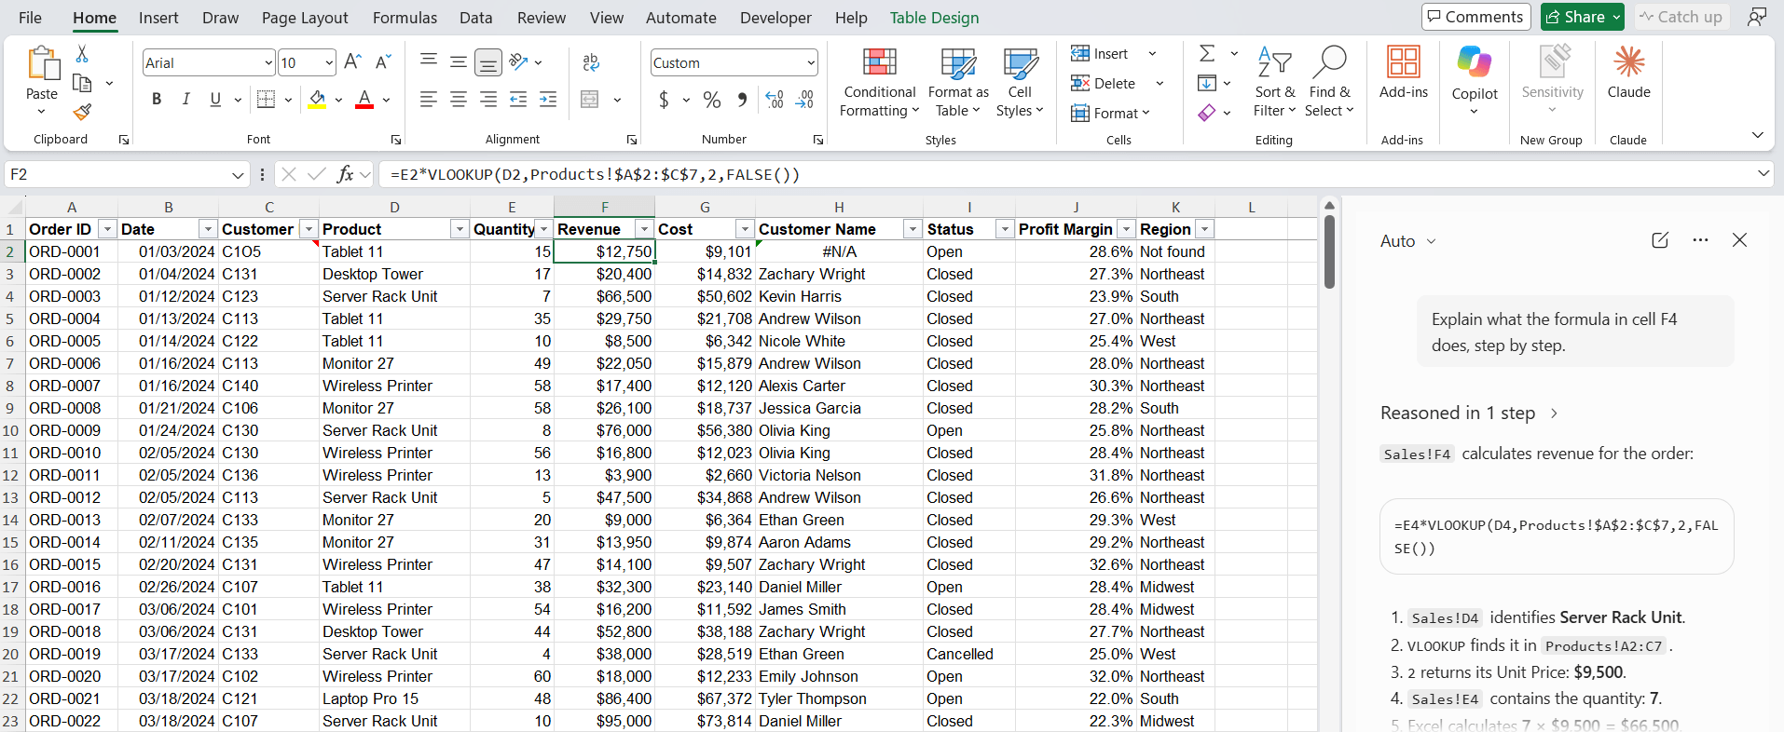Toggle middle align

click(459, 62)
